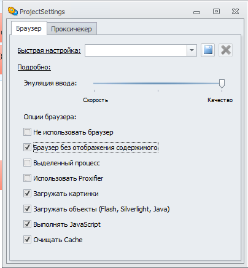Disable 'Загружать картинки' checkbox
This screenshot has height=268, width=248.
27,194
